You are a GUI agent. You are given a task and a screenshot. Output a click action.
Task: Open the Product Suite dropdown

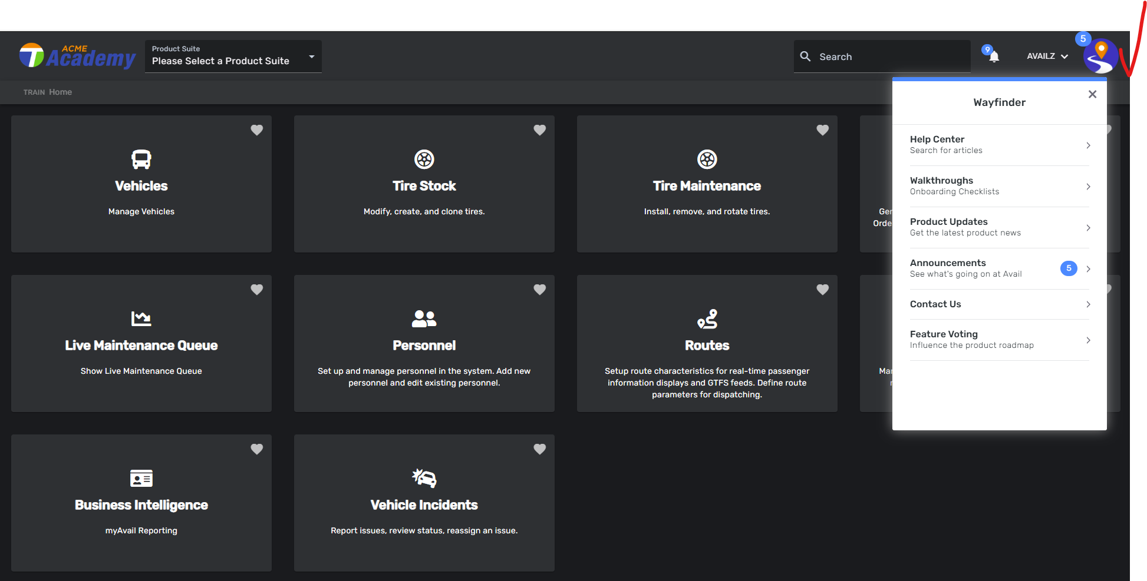(233, 57)
